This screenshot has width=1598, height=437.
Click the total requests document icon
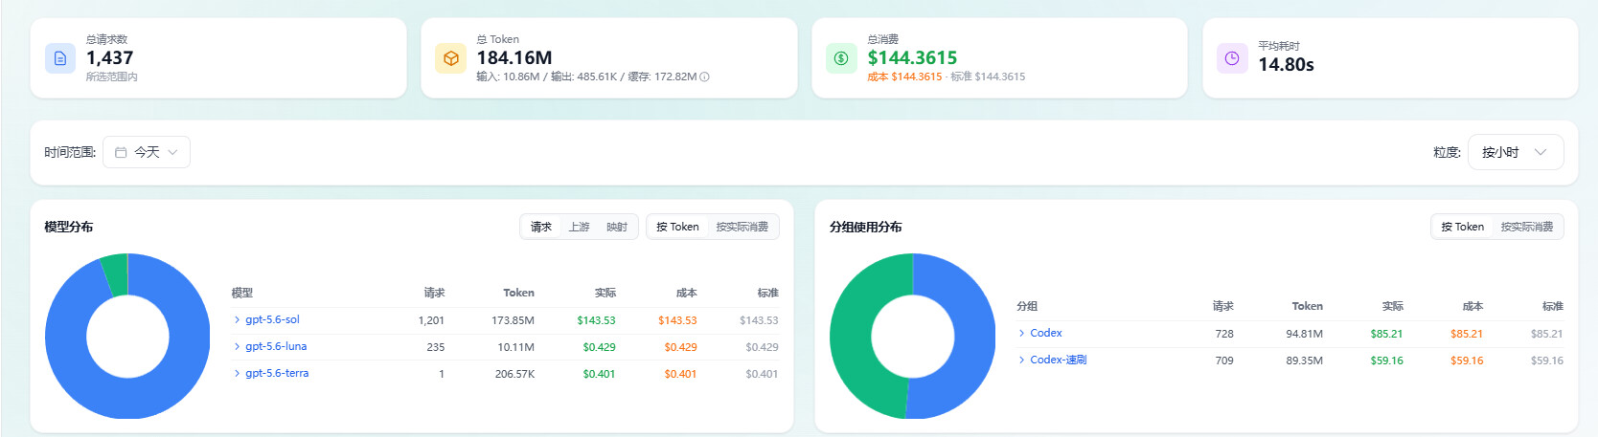[60, 58]
